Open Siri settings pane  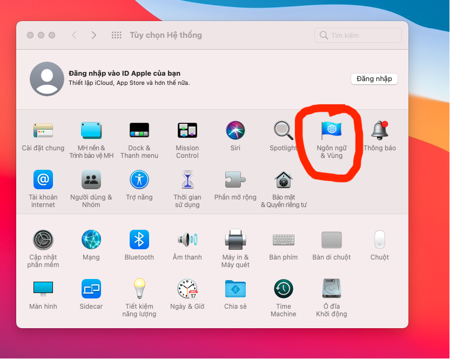point(236,130)
